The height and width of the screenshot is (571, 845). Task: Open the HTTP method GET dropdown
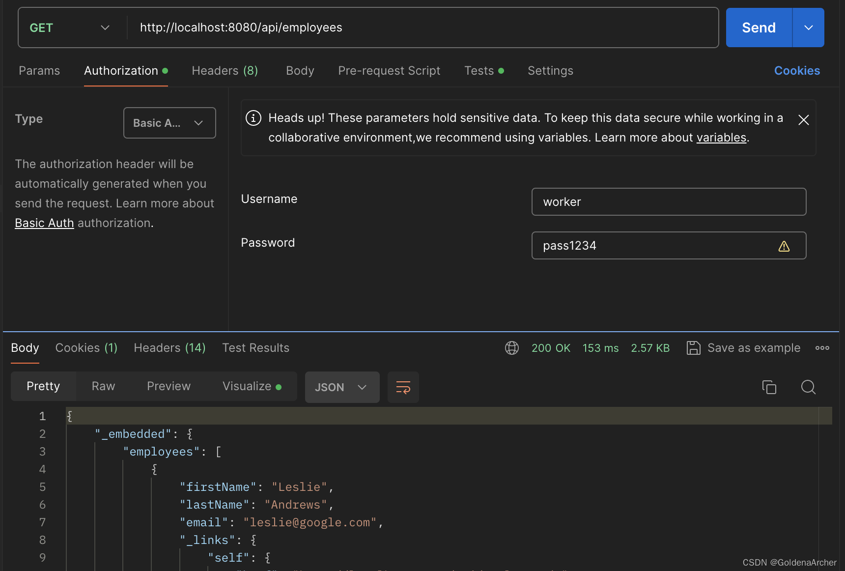point(70,28)
